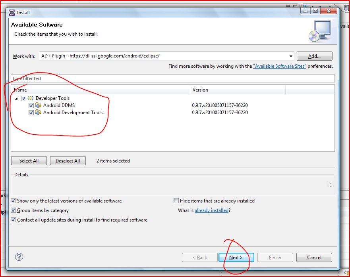Click the Android DDMS version 0.9.7 value
The width and height of the screenshot is (350, 277).
point(220,105)
